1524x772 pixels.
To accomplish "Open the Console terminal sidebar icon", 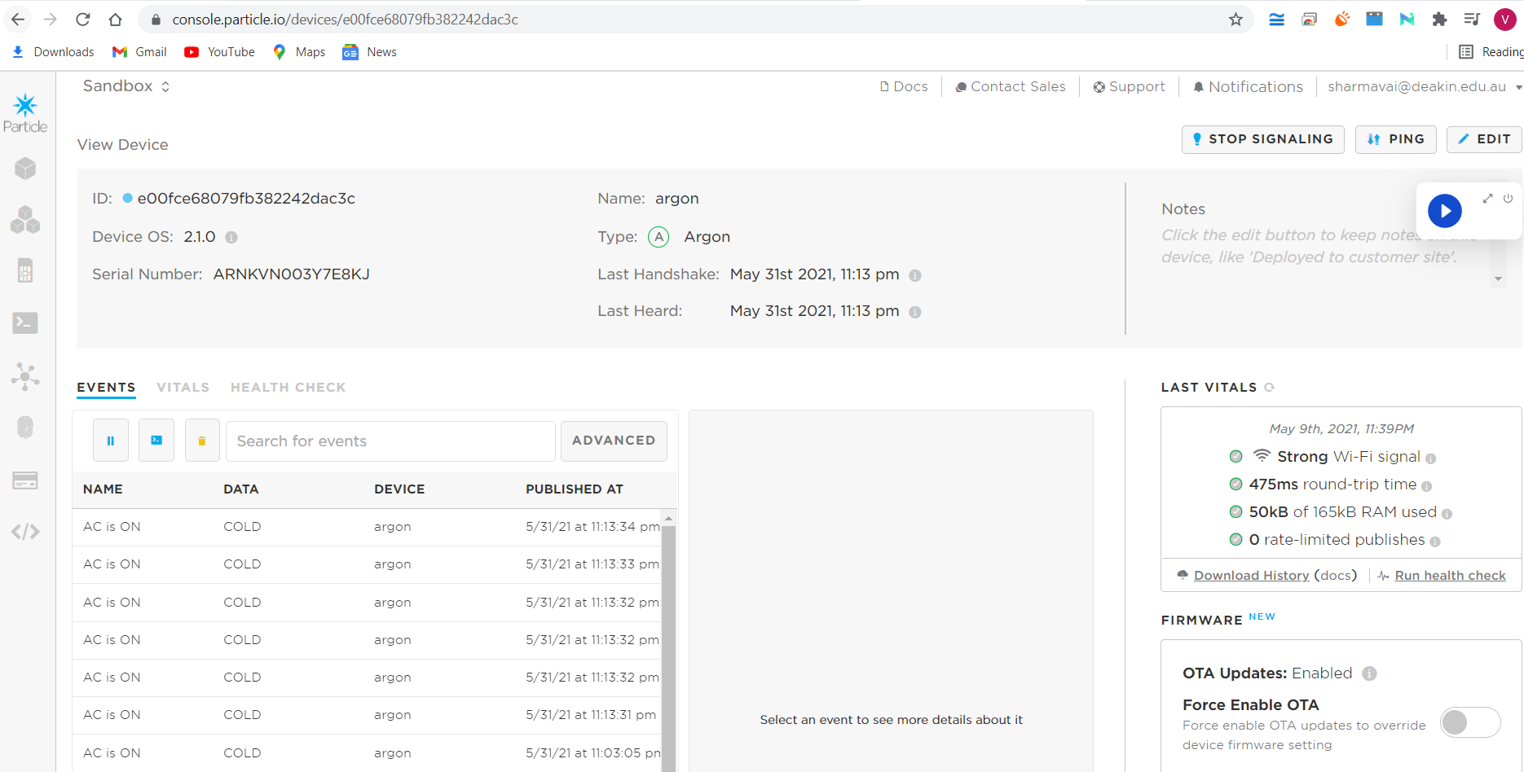I will click(x=25, y=323).
